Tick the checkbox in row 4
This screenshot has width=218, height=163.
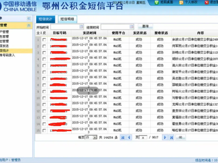[x=44, y=59]
